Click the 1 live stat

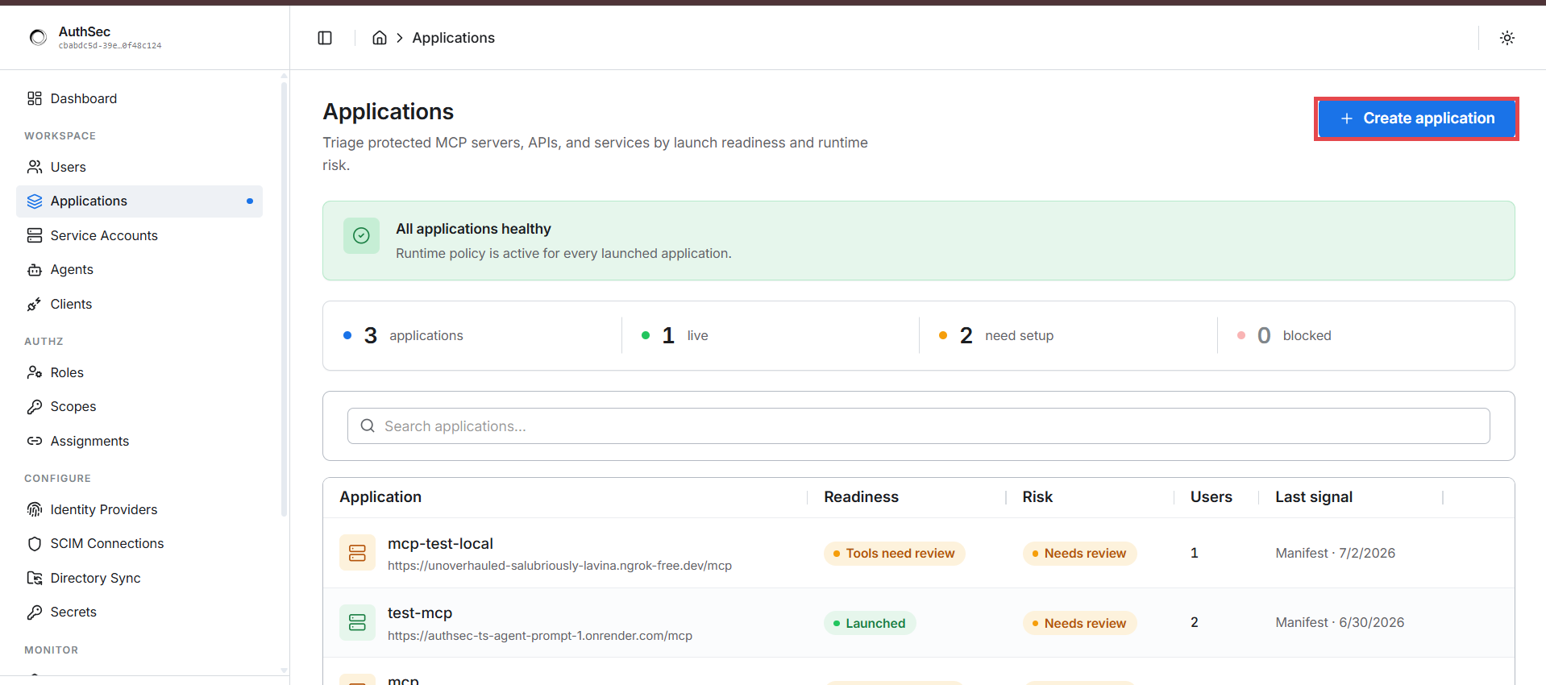(x=675, y=335)
